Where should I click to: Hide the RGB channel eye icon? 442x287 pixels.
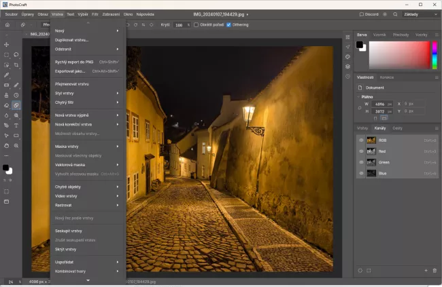coord(361,140)
